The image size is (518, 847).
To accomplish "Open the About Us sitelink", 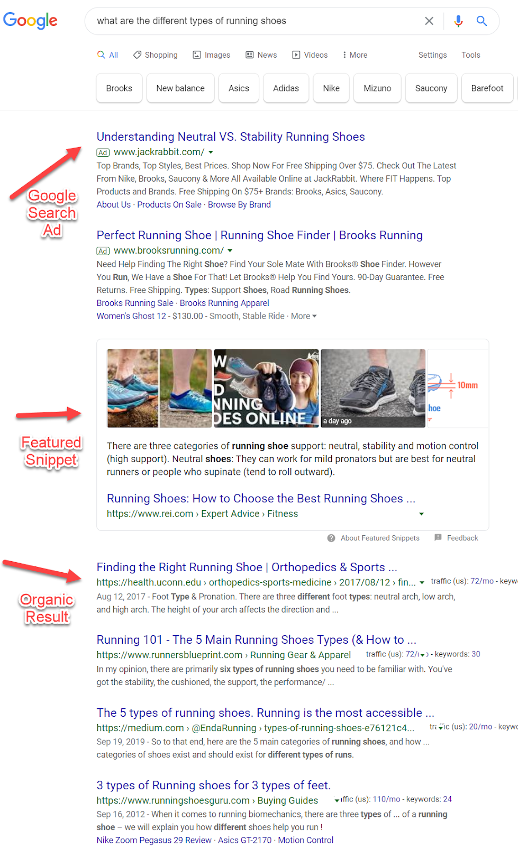I will click(x=113, y=204).
